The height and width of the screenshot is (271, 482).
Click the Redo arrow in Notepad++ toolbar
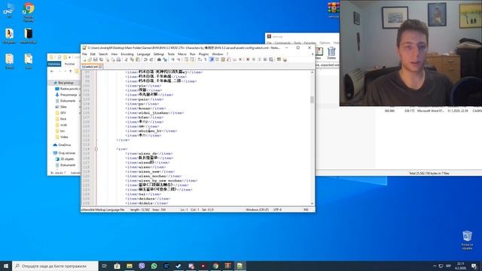pos(151,59)
